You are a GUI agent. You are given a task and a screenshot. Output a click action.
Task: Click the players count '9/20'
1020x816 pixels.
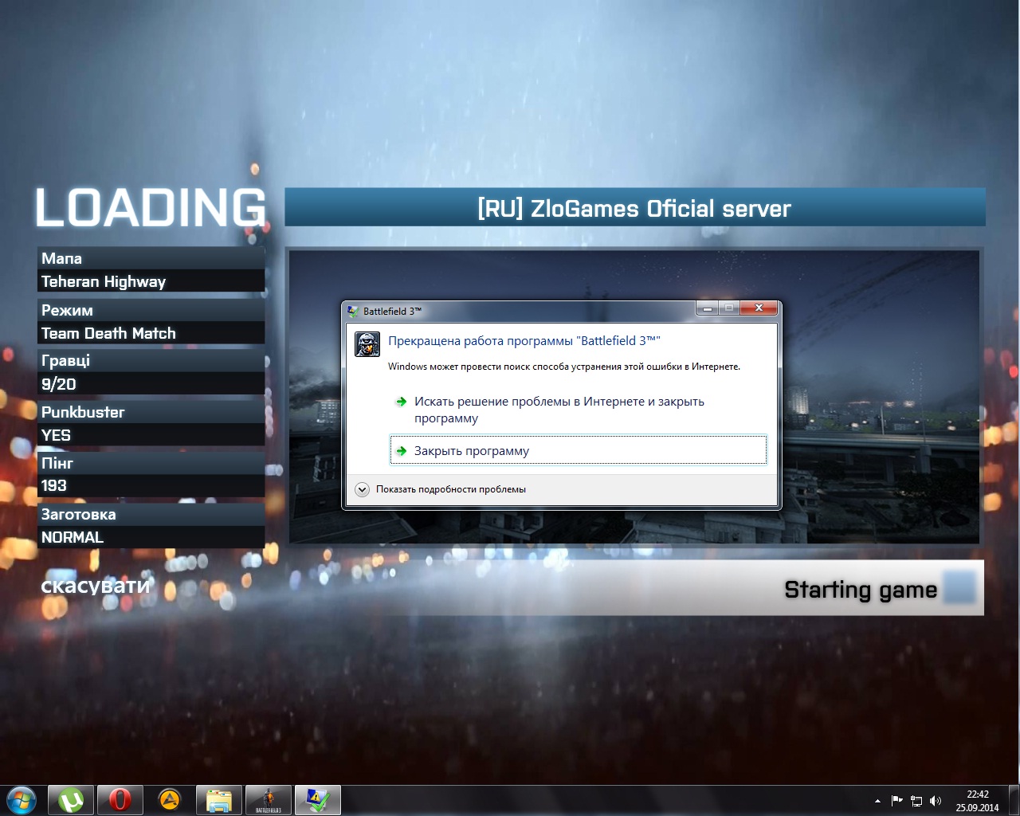tap(59, 384)
